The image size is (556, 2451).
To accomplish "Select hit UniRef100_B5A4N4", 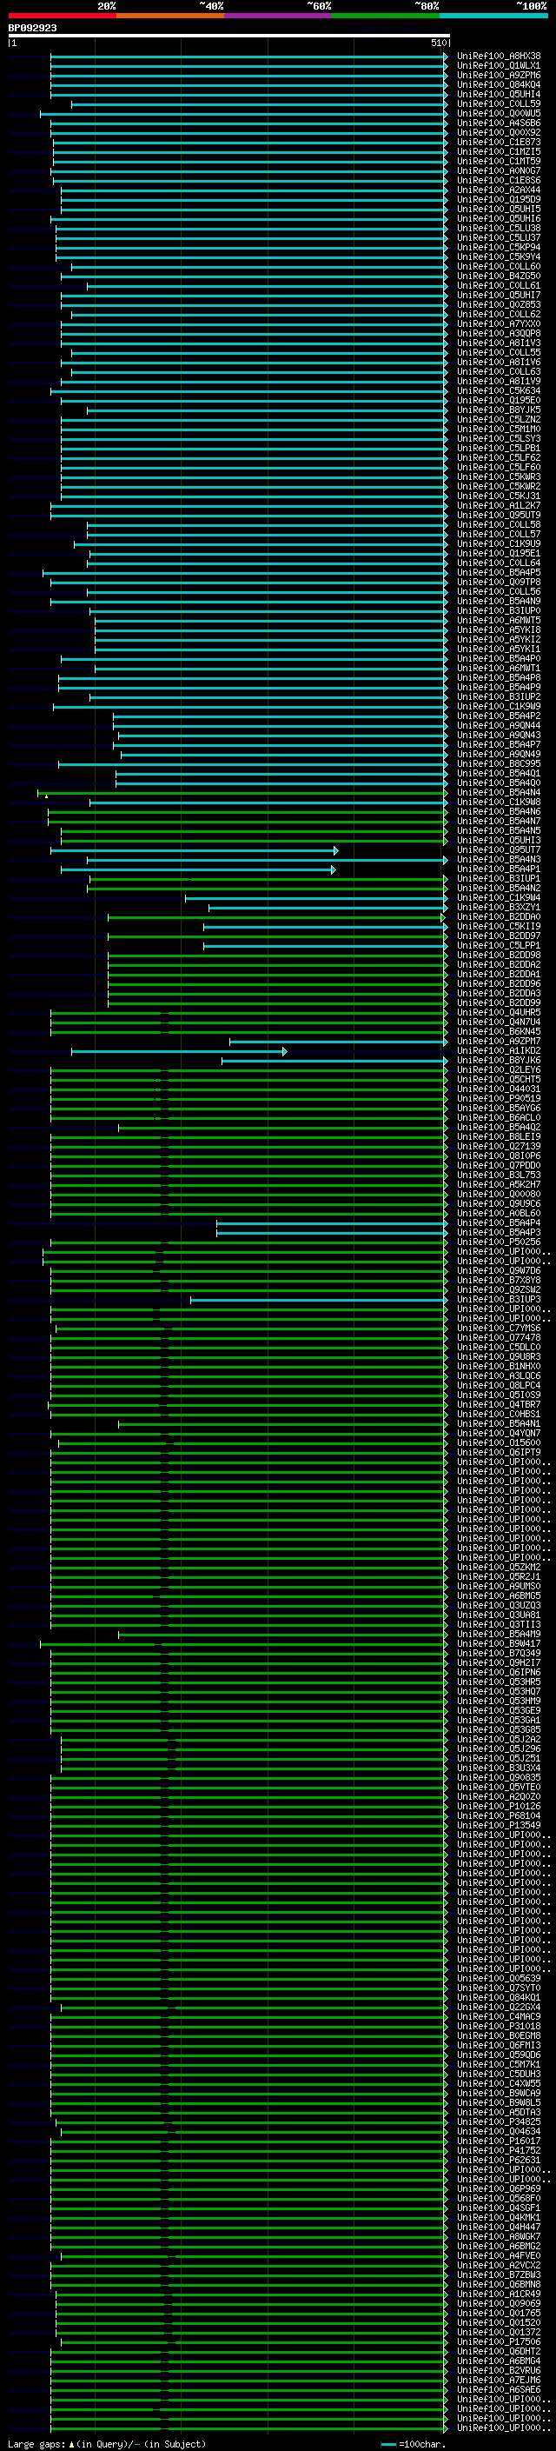I will coord(499,793).
